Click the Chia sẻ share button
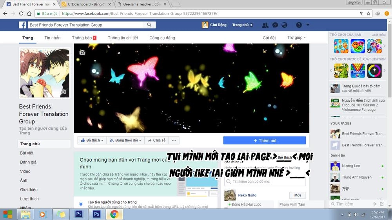 [x=156, y=140]
